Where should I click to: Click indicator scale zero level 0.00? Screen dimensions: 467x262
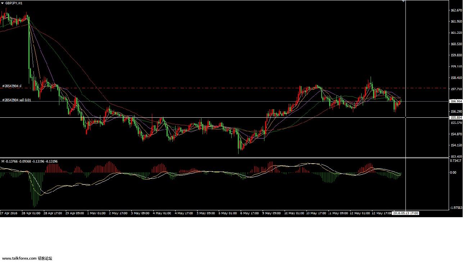[453, 172]
